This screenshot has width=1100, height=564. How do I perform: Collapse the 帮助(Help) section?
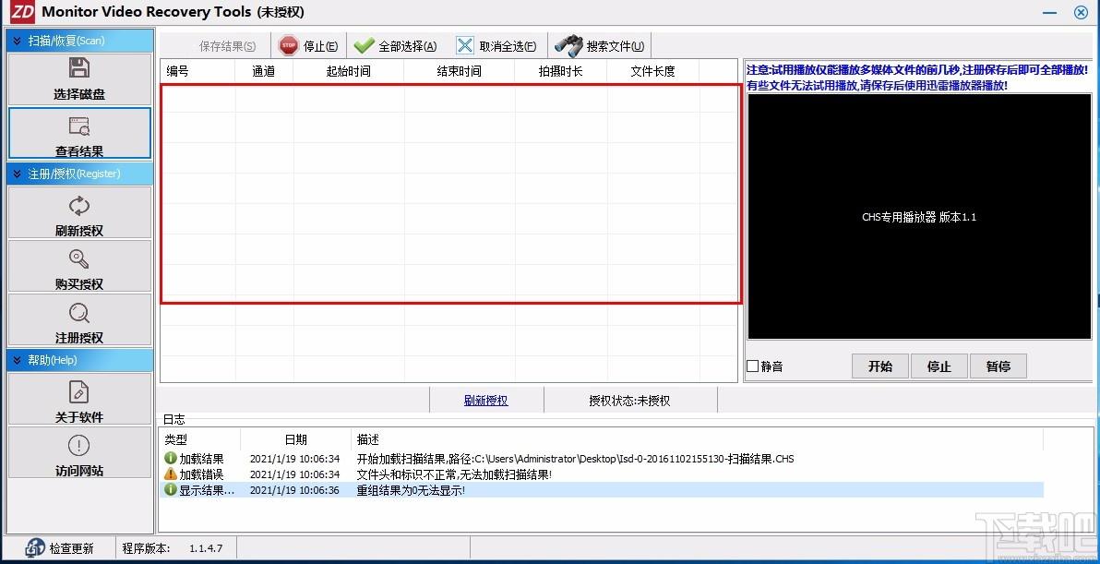[x=18, y=361]
